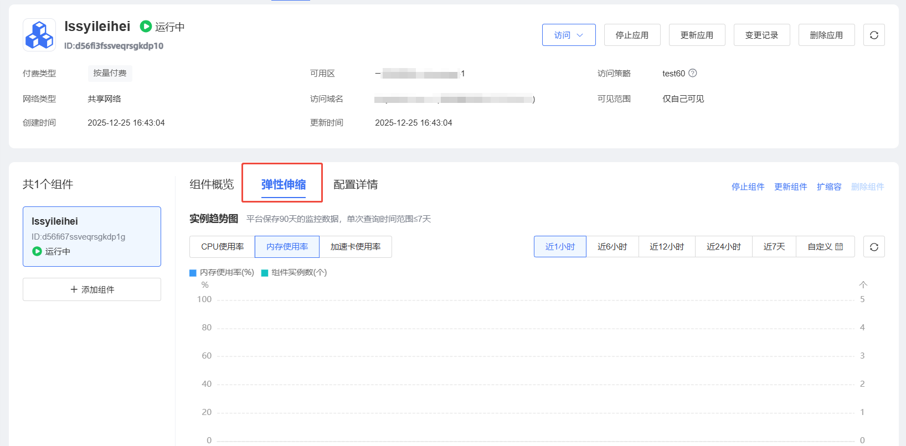This screenshot has height=446, width=906.
Task: Select the CPU使用率 metric option
Action: (x=222, y=247)
